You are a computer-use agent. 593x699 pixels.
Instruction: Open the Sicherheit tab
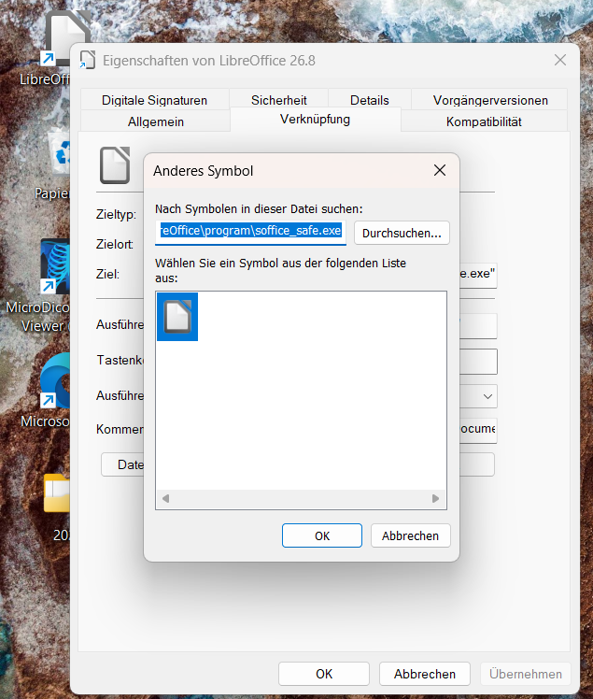(x=279, y=100)
